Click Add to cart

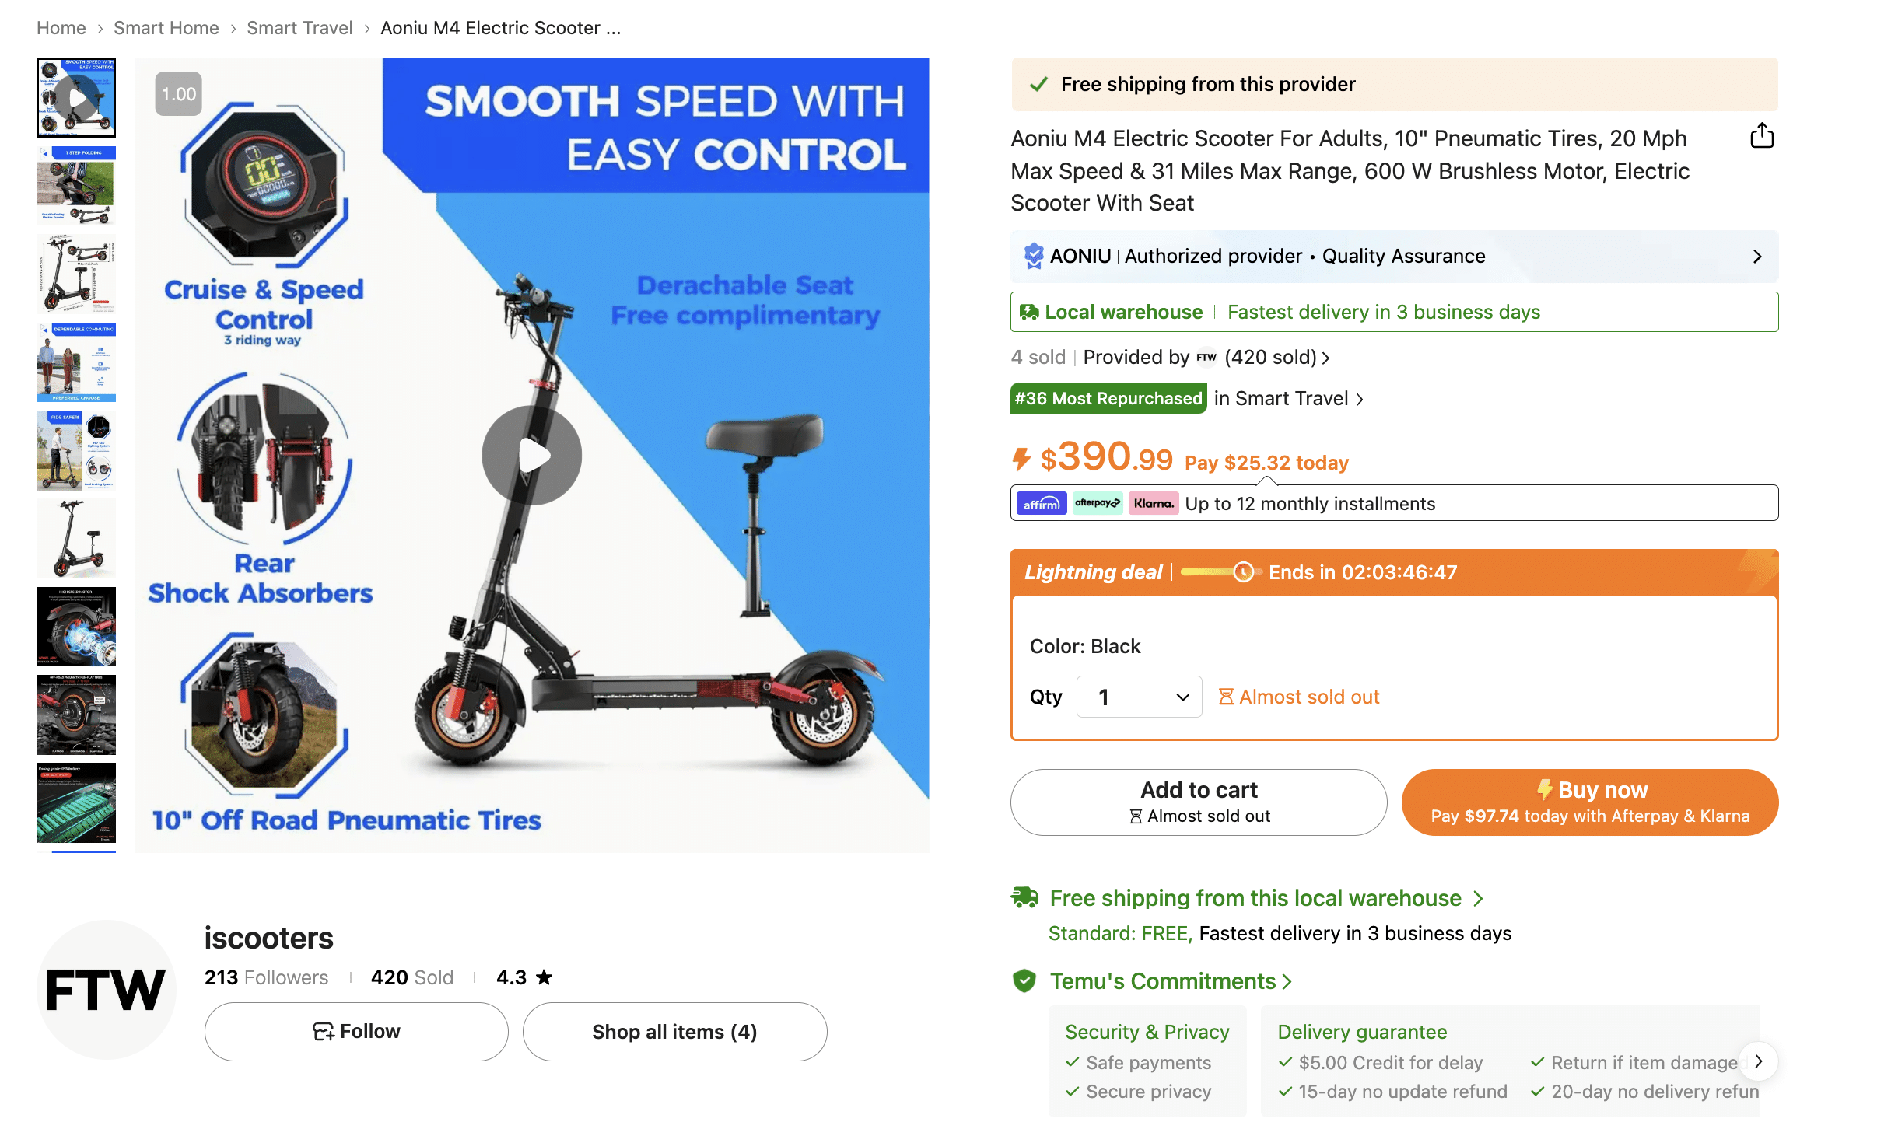tap(1197, 802)
